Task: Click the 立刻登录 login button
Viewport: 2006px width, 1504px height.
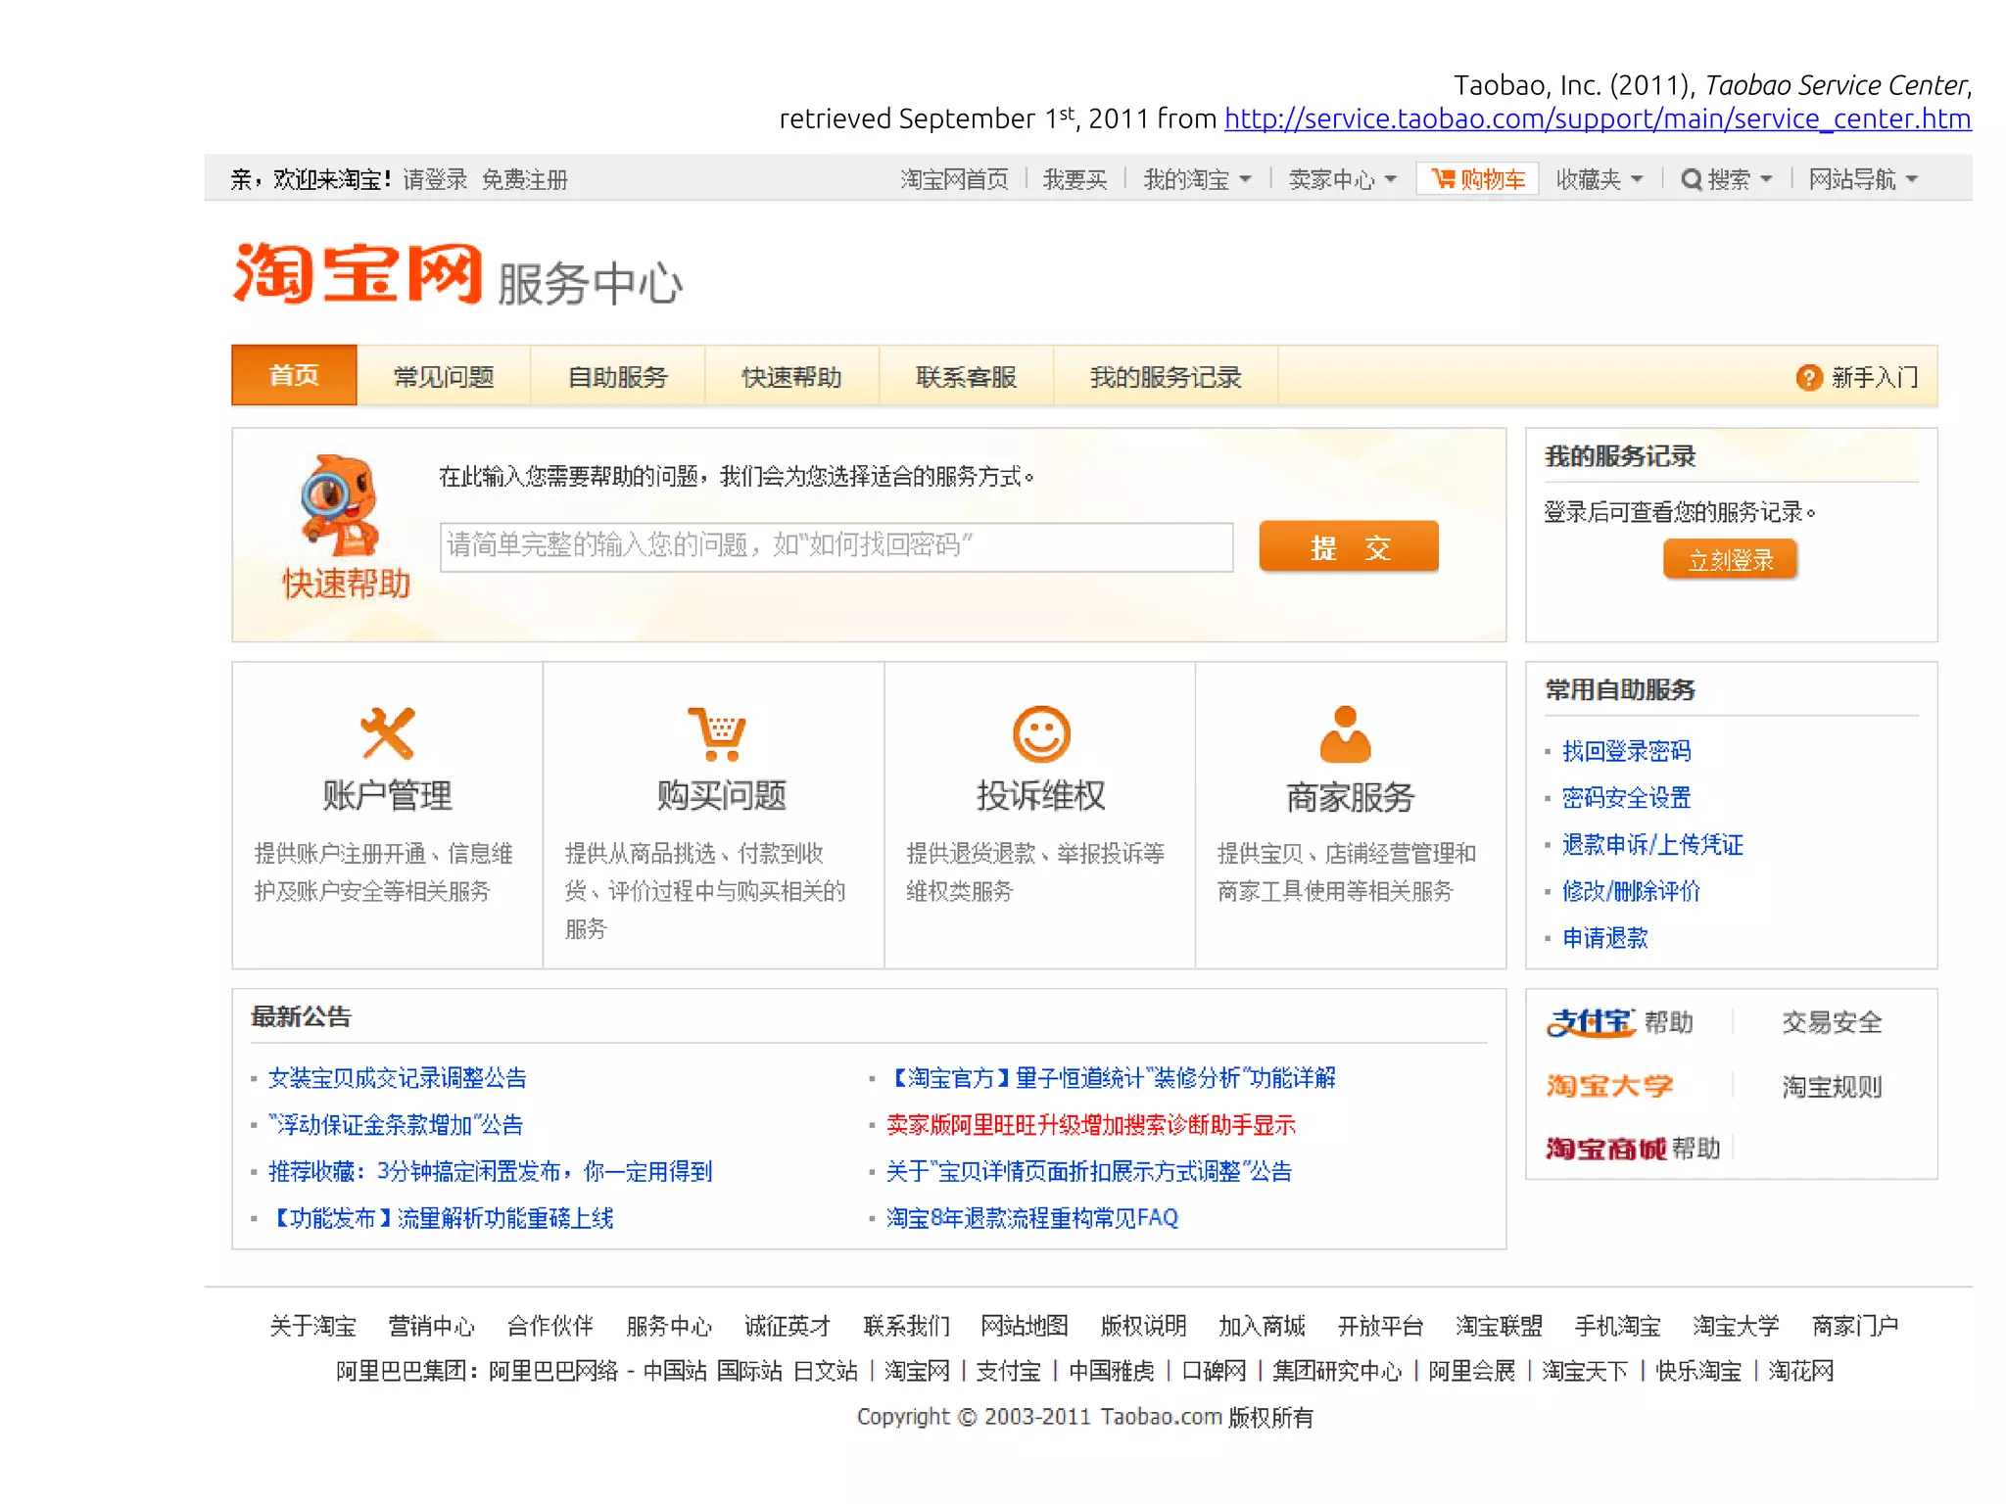Action: coord(1730,559)
